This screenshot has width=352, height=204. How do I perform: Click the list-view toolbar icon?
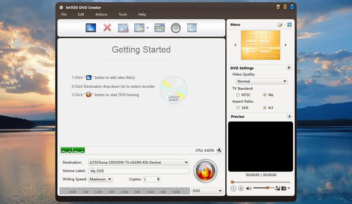tap(192, 28)
